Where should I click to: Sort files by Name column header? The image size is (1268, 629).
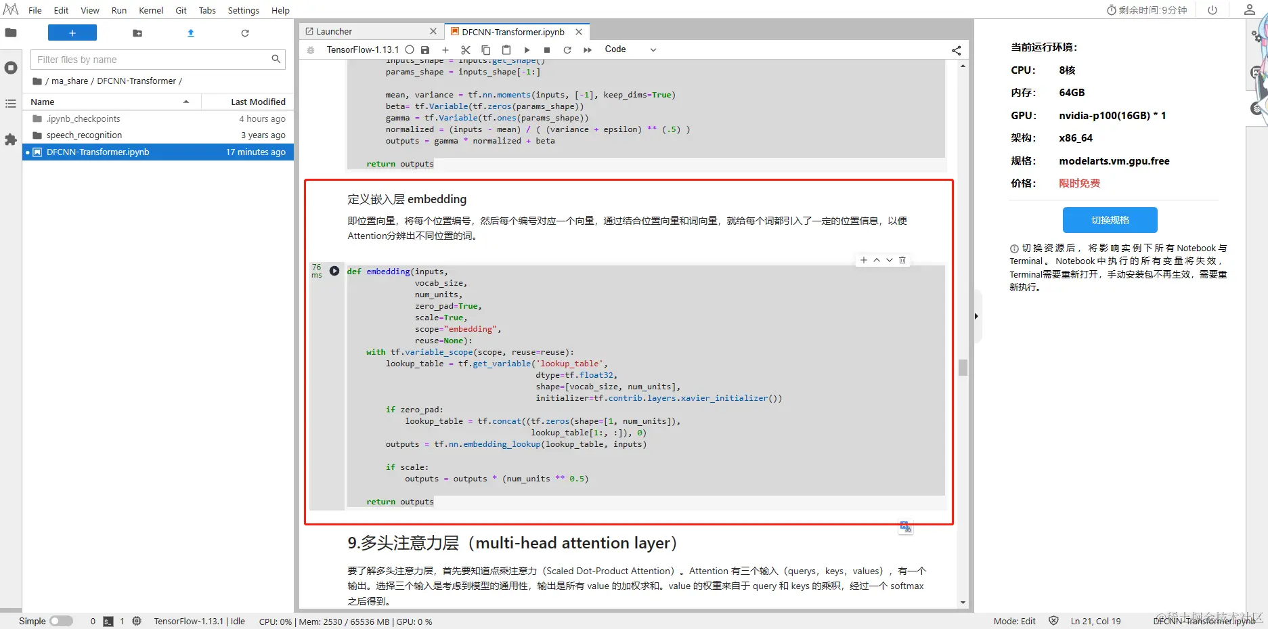point(112,102)
